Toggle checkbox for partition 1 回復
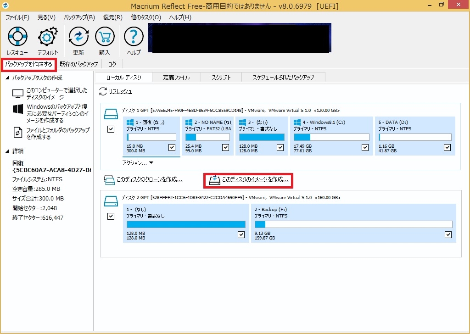The width and height of the screenshot is (470, 334). (x=172, y=147)
